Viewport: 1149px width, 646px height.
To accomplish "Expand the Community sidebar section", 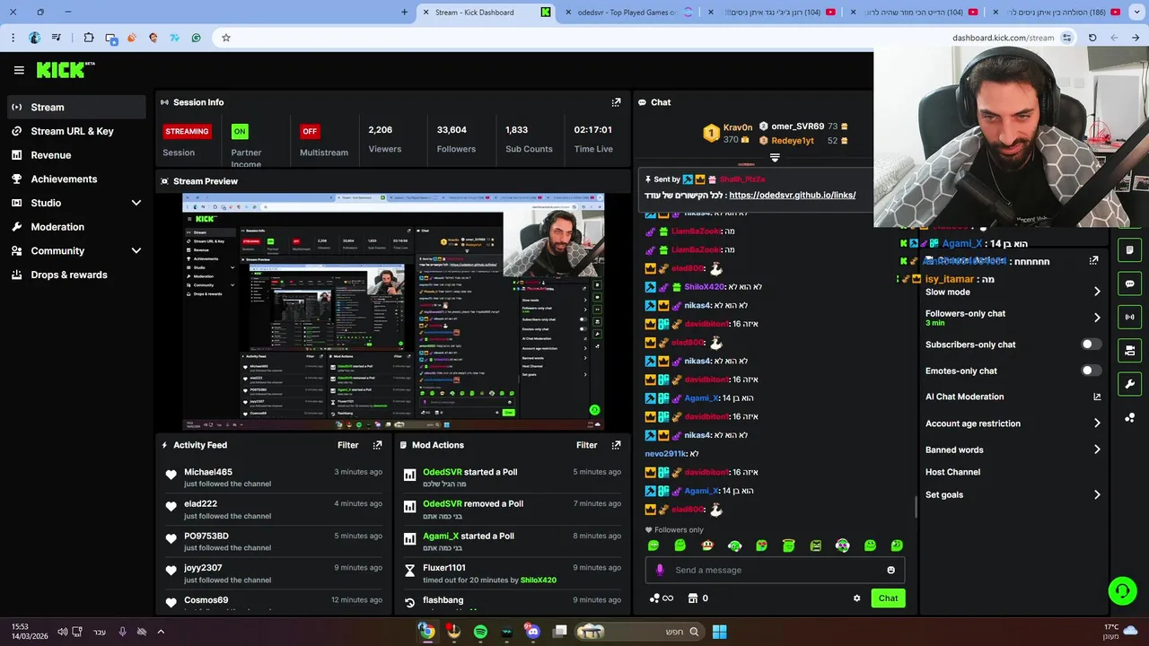I will click(x=136, y=251).
